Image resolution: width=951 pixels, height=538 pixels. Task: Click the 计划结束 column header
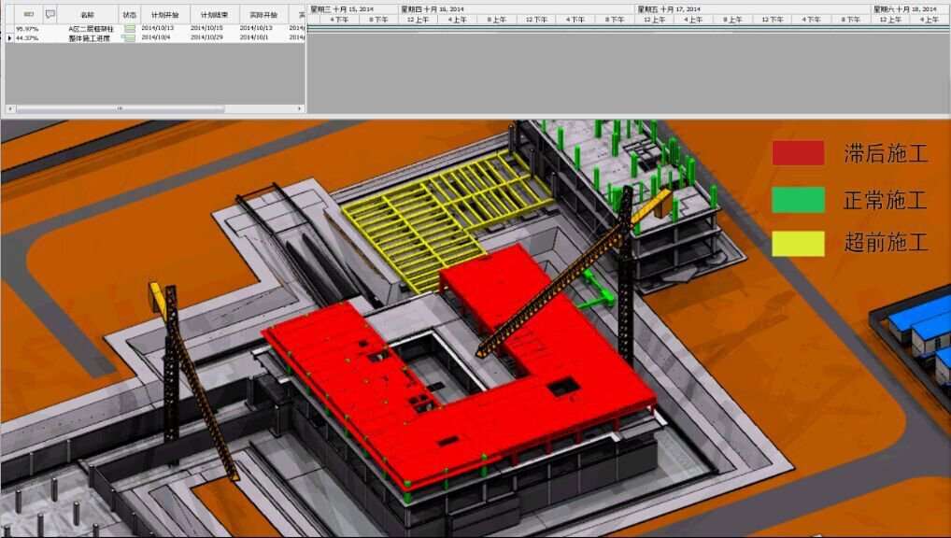tap(214, 15)
